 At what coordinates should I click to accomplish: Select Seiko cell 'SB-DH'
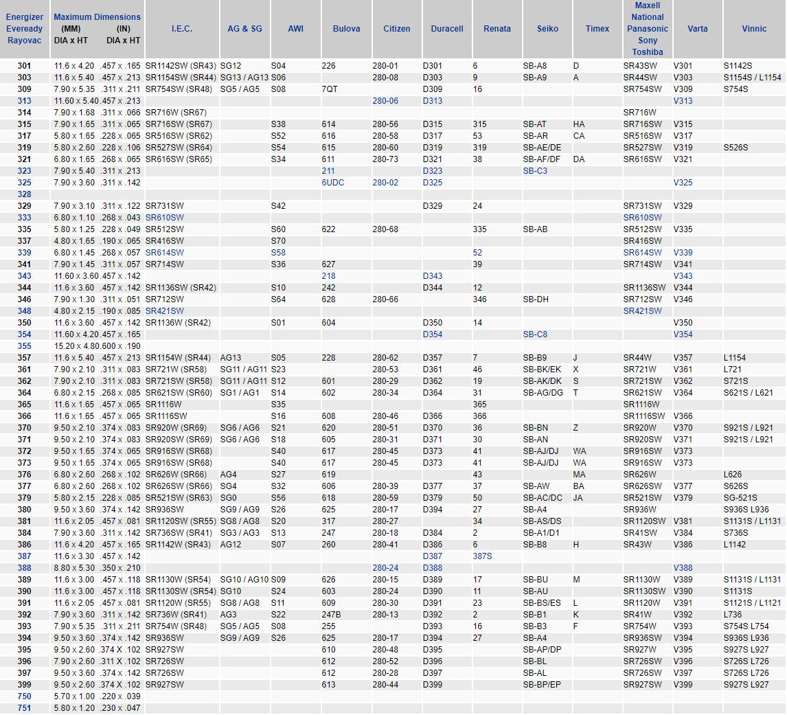click(x=535, y=299)
